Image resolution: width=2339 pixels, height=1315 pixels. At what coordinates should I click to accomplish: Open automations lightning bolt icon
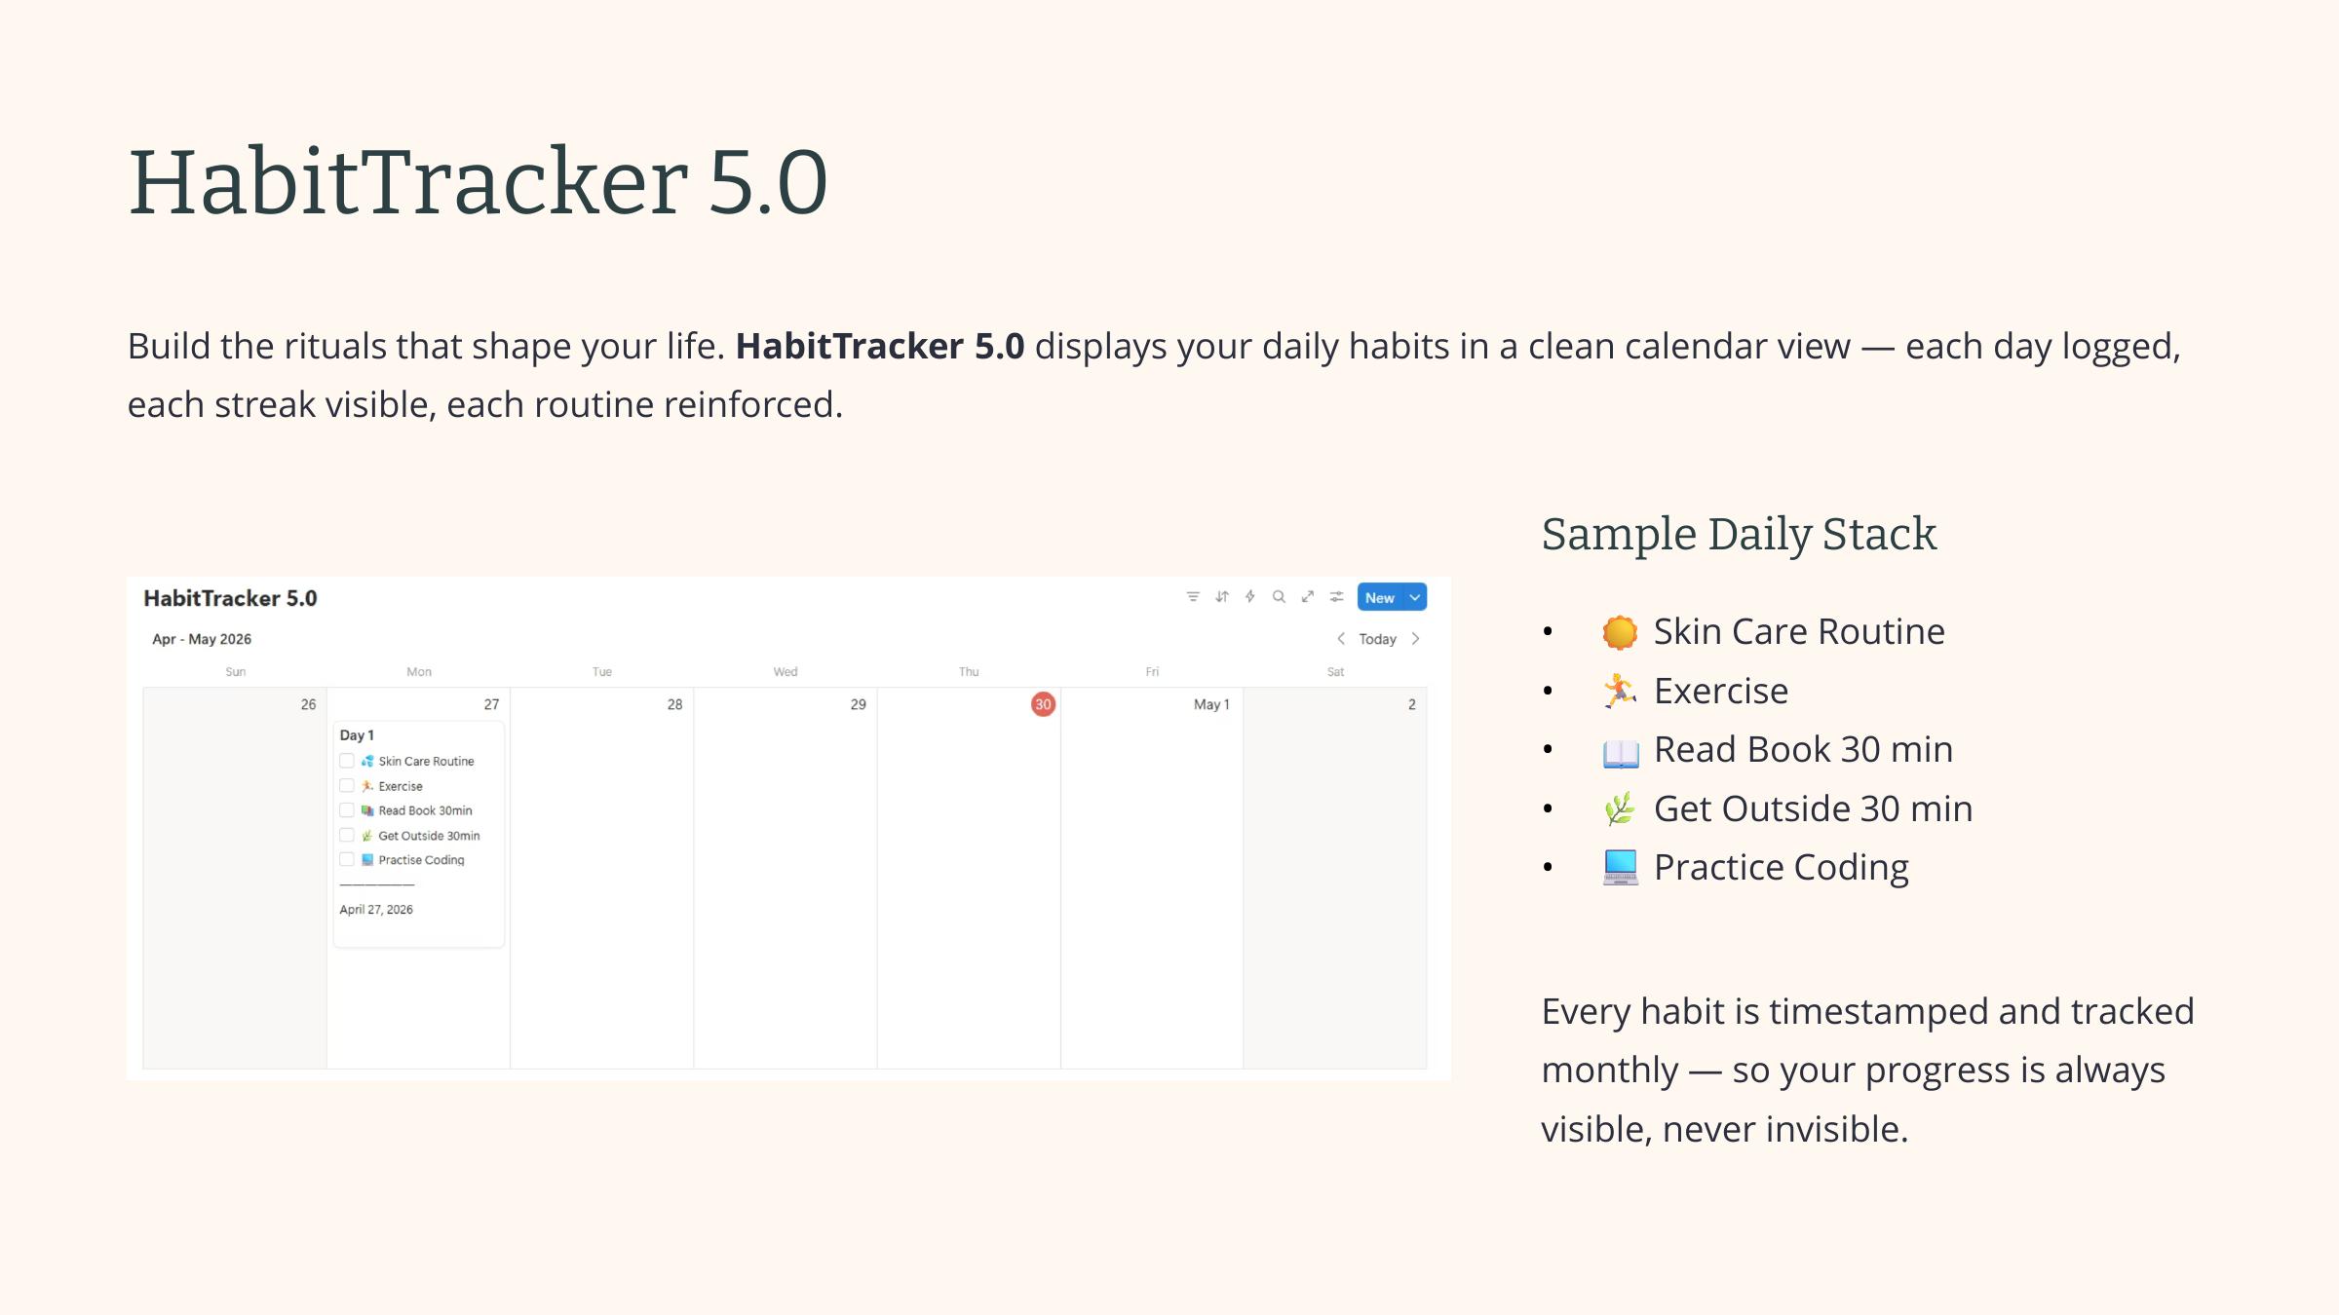coord(1250,597)
